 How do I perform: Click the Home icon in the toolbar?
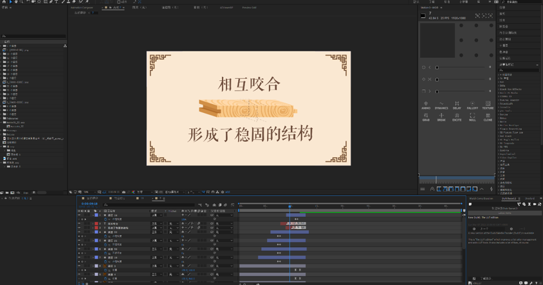coord(5,2)
